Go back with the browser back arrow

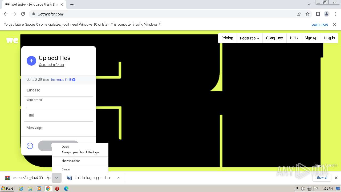(x=6, y=14)
